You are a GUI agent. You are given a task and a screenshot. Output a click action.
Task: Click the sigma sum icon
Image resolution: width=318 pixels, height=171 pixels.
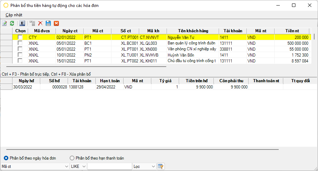click(x=22, y=23)
